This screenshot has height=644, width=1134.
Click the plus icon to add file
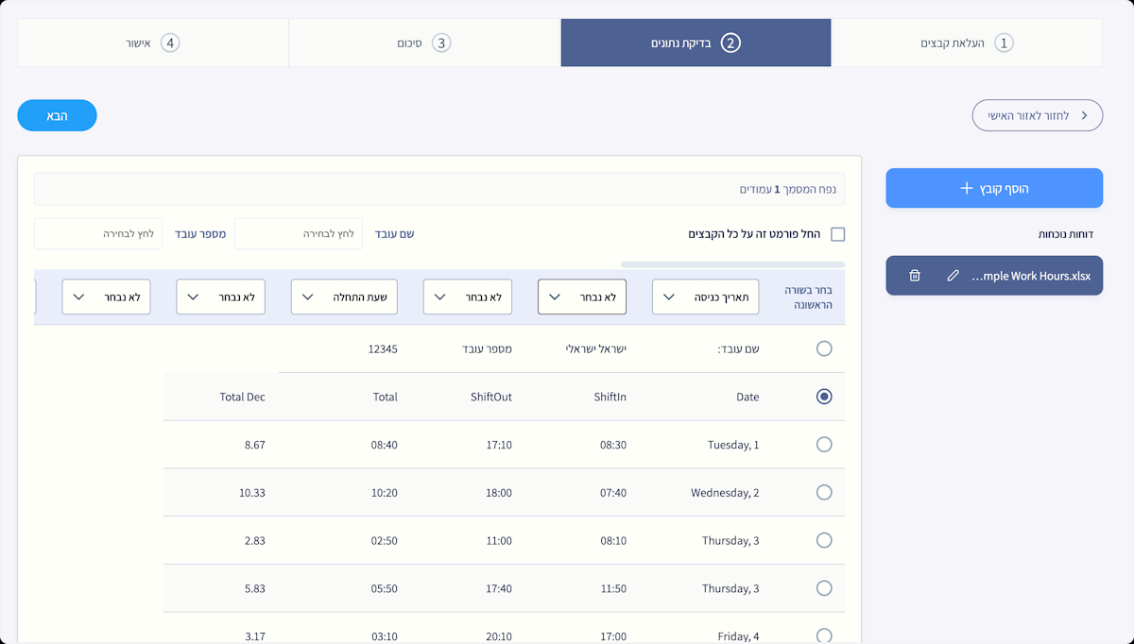point(966,189)
